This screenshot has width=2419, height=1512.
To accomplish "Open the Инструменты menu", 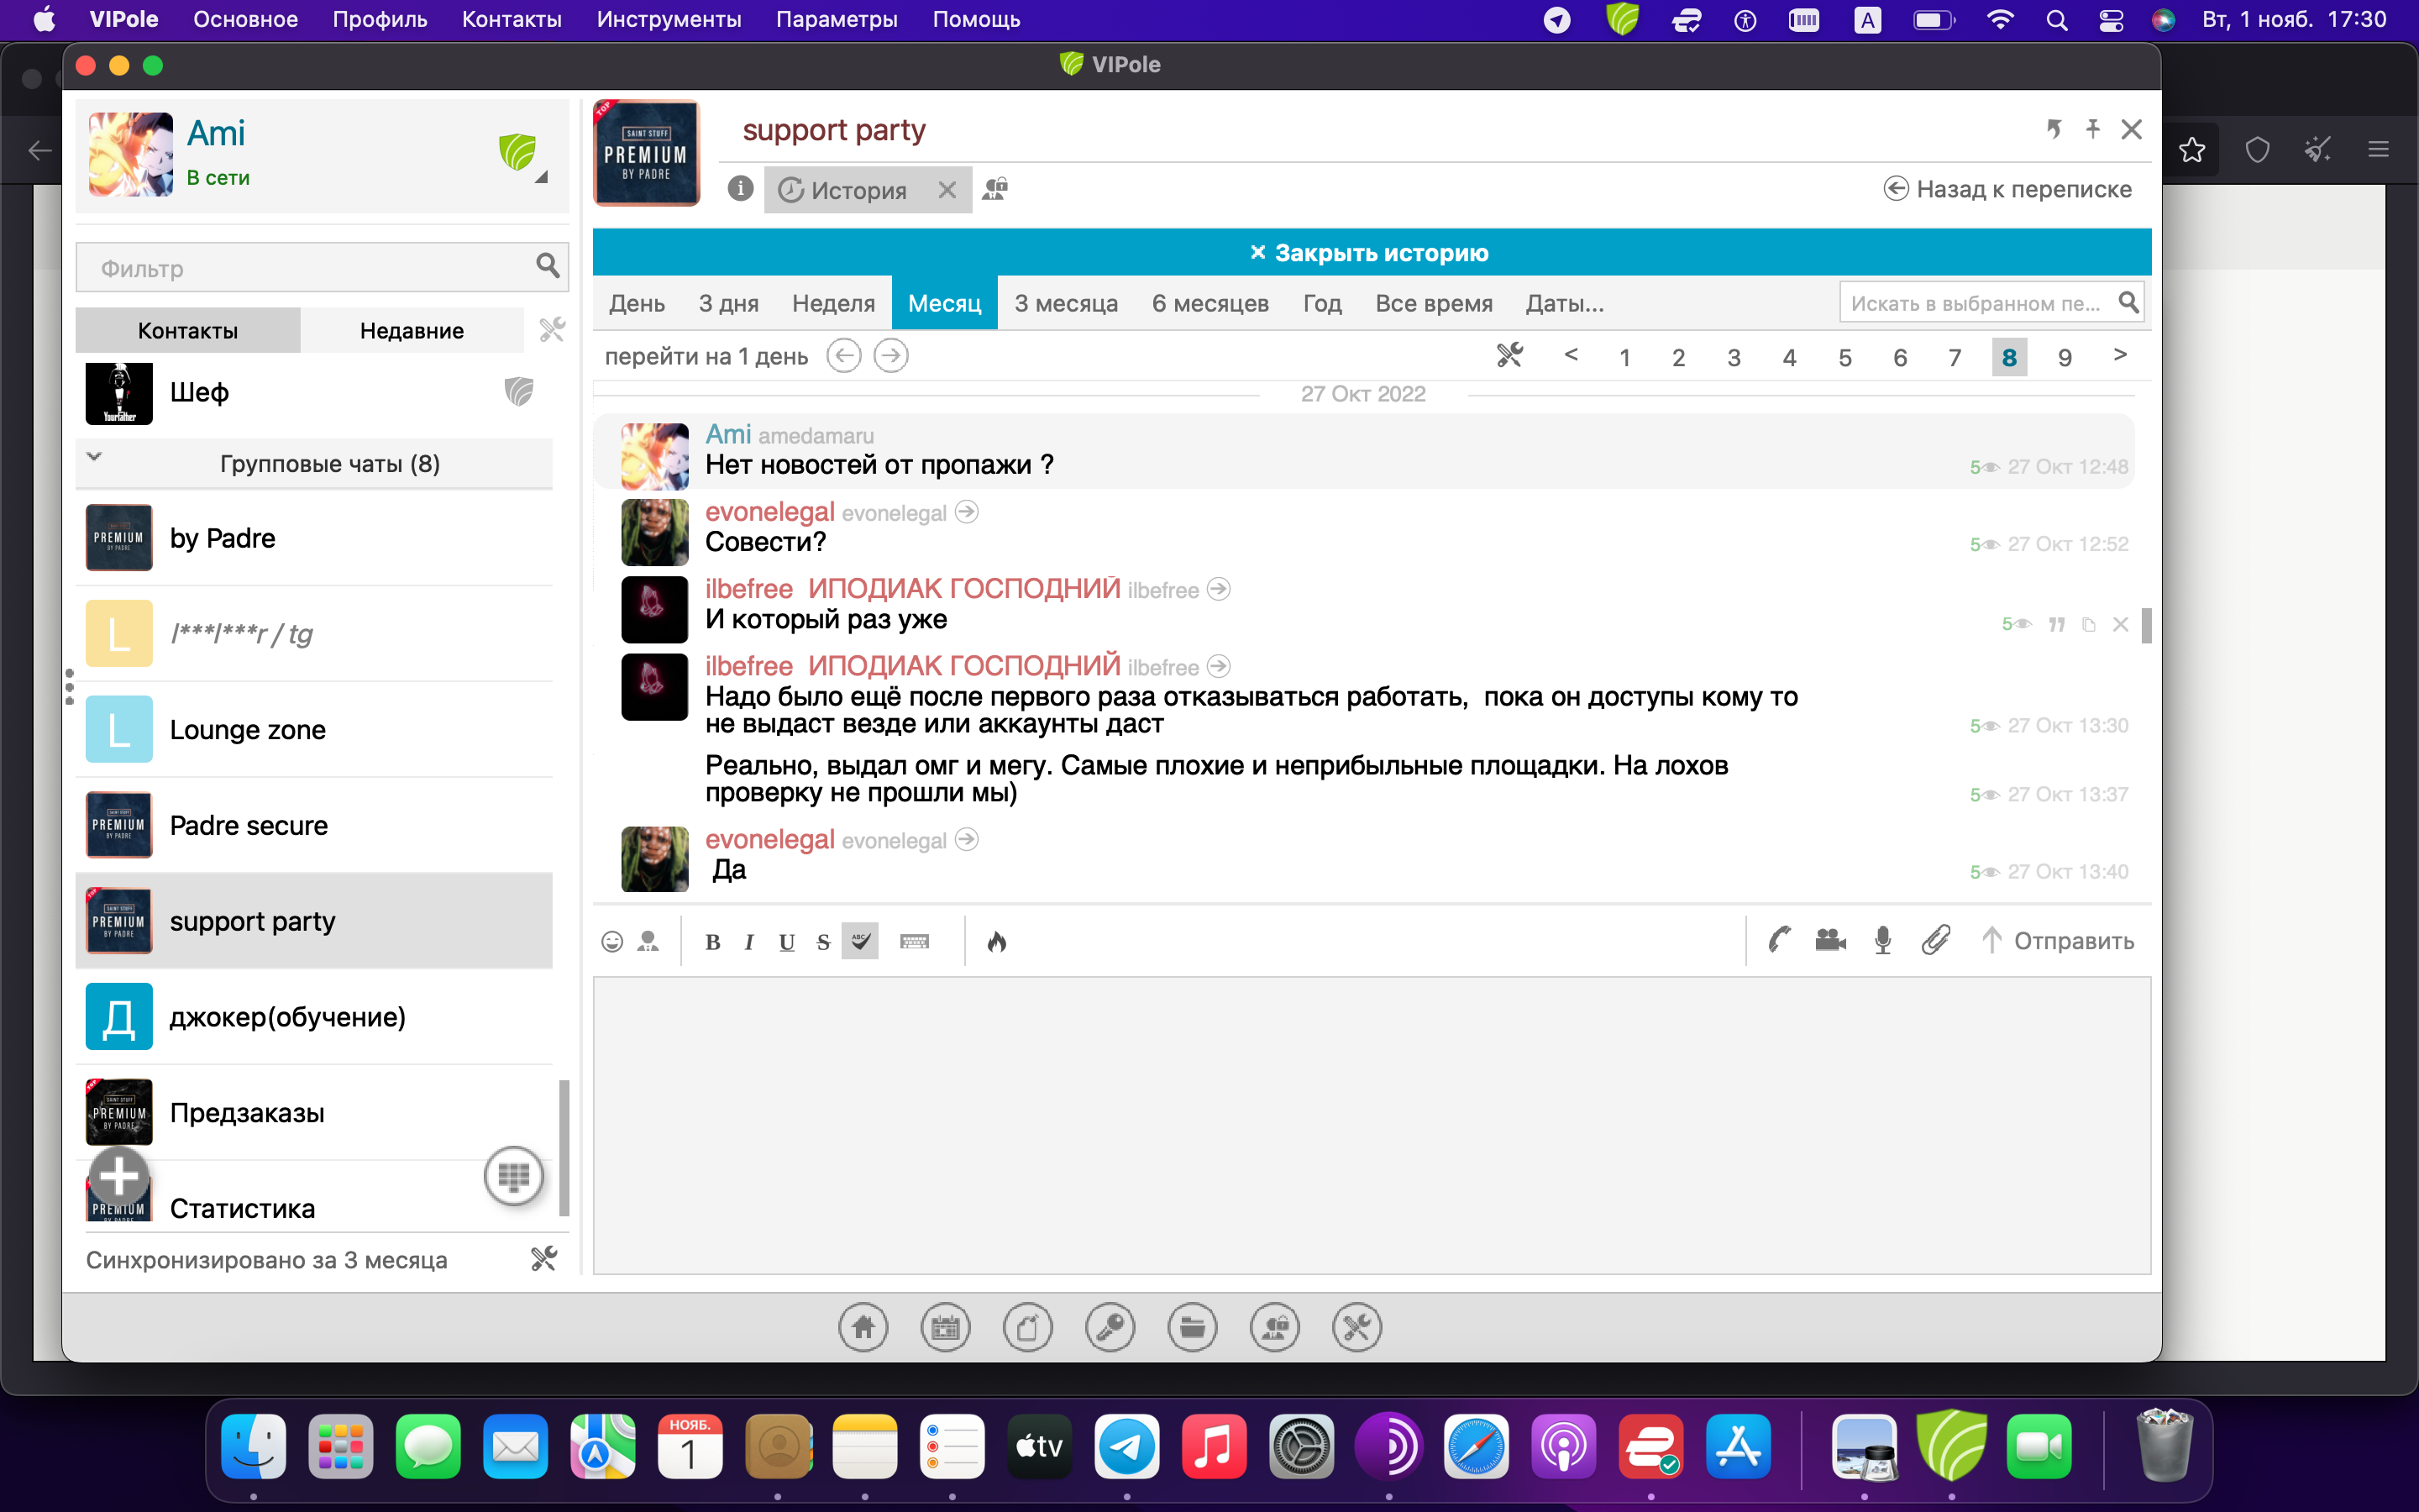I will click(x=669, y=19).
